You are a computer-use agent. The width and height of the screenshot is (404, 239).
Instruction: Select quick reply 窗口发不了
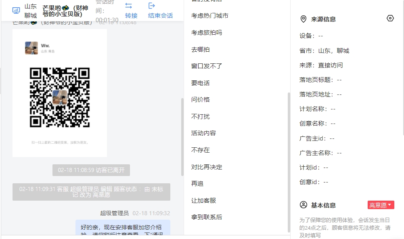(x=207, y=66)
